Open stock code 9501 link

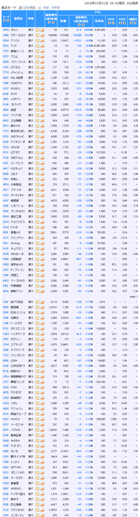point(6,233)
